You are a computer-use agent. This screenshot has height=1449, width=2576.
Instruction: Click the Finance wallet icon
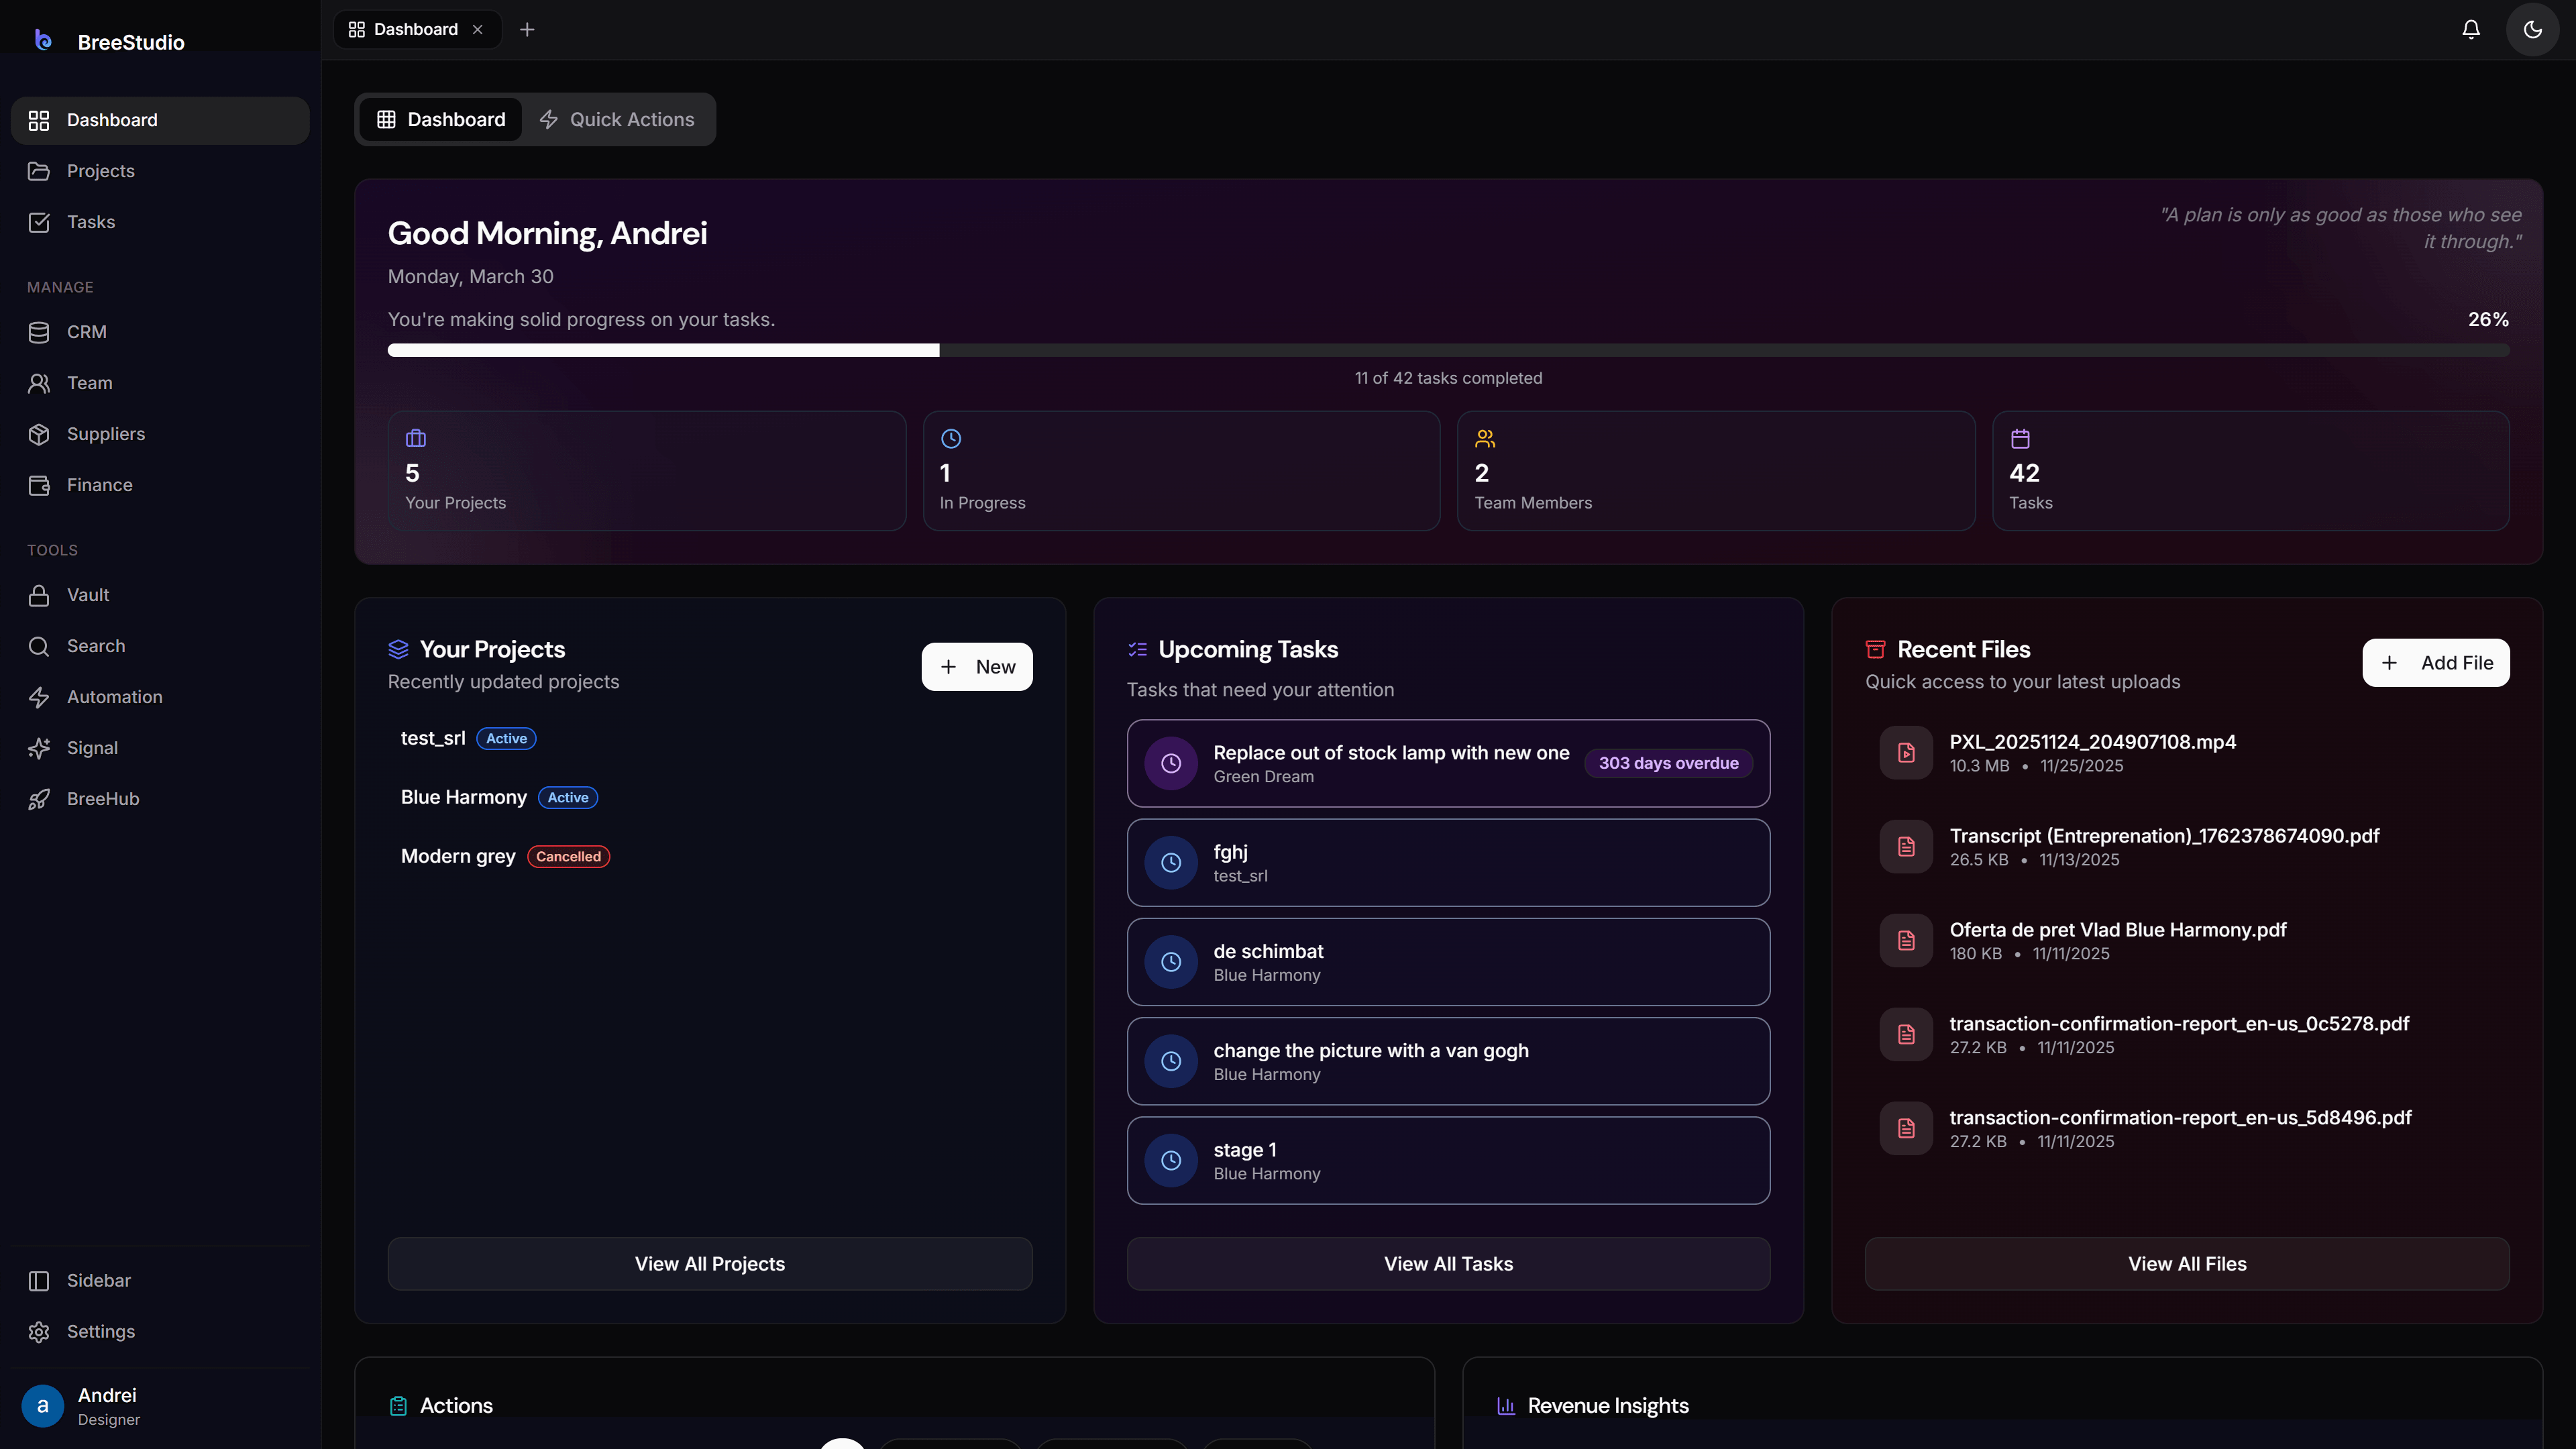(39, 485)
